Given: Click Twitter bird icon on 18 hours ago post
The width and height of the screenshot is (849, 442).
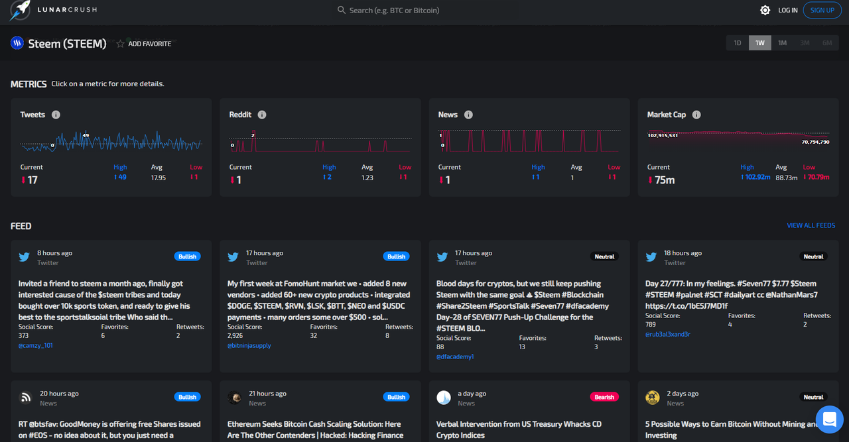Looking at the screenshot, I should (651, 257).
